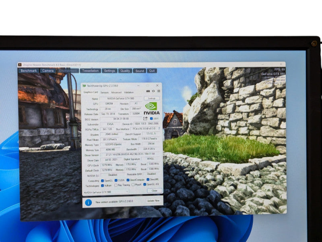Click the NVIDIA logo in GPU-Z
This screenshot has height=242, width=322.
coord(152,108)
